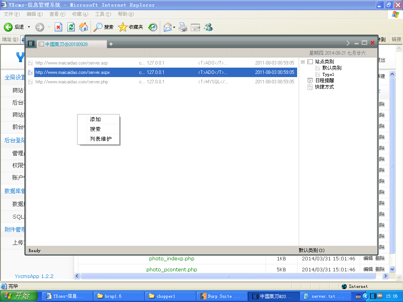403x302 pixels.
Task: Click the chevron arrow in Chopper title bar
Action: pos(348,43)
